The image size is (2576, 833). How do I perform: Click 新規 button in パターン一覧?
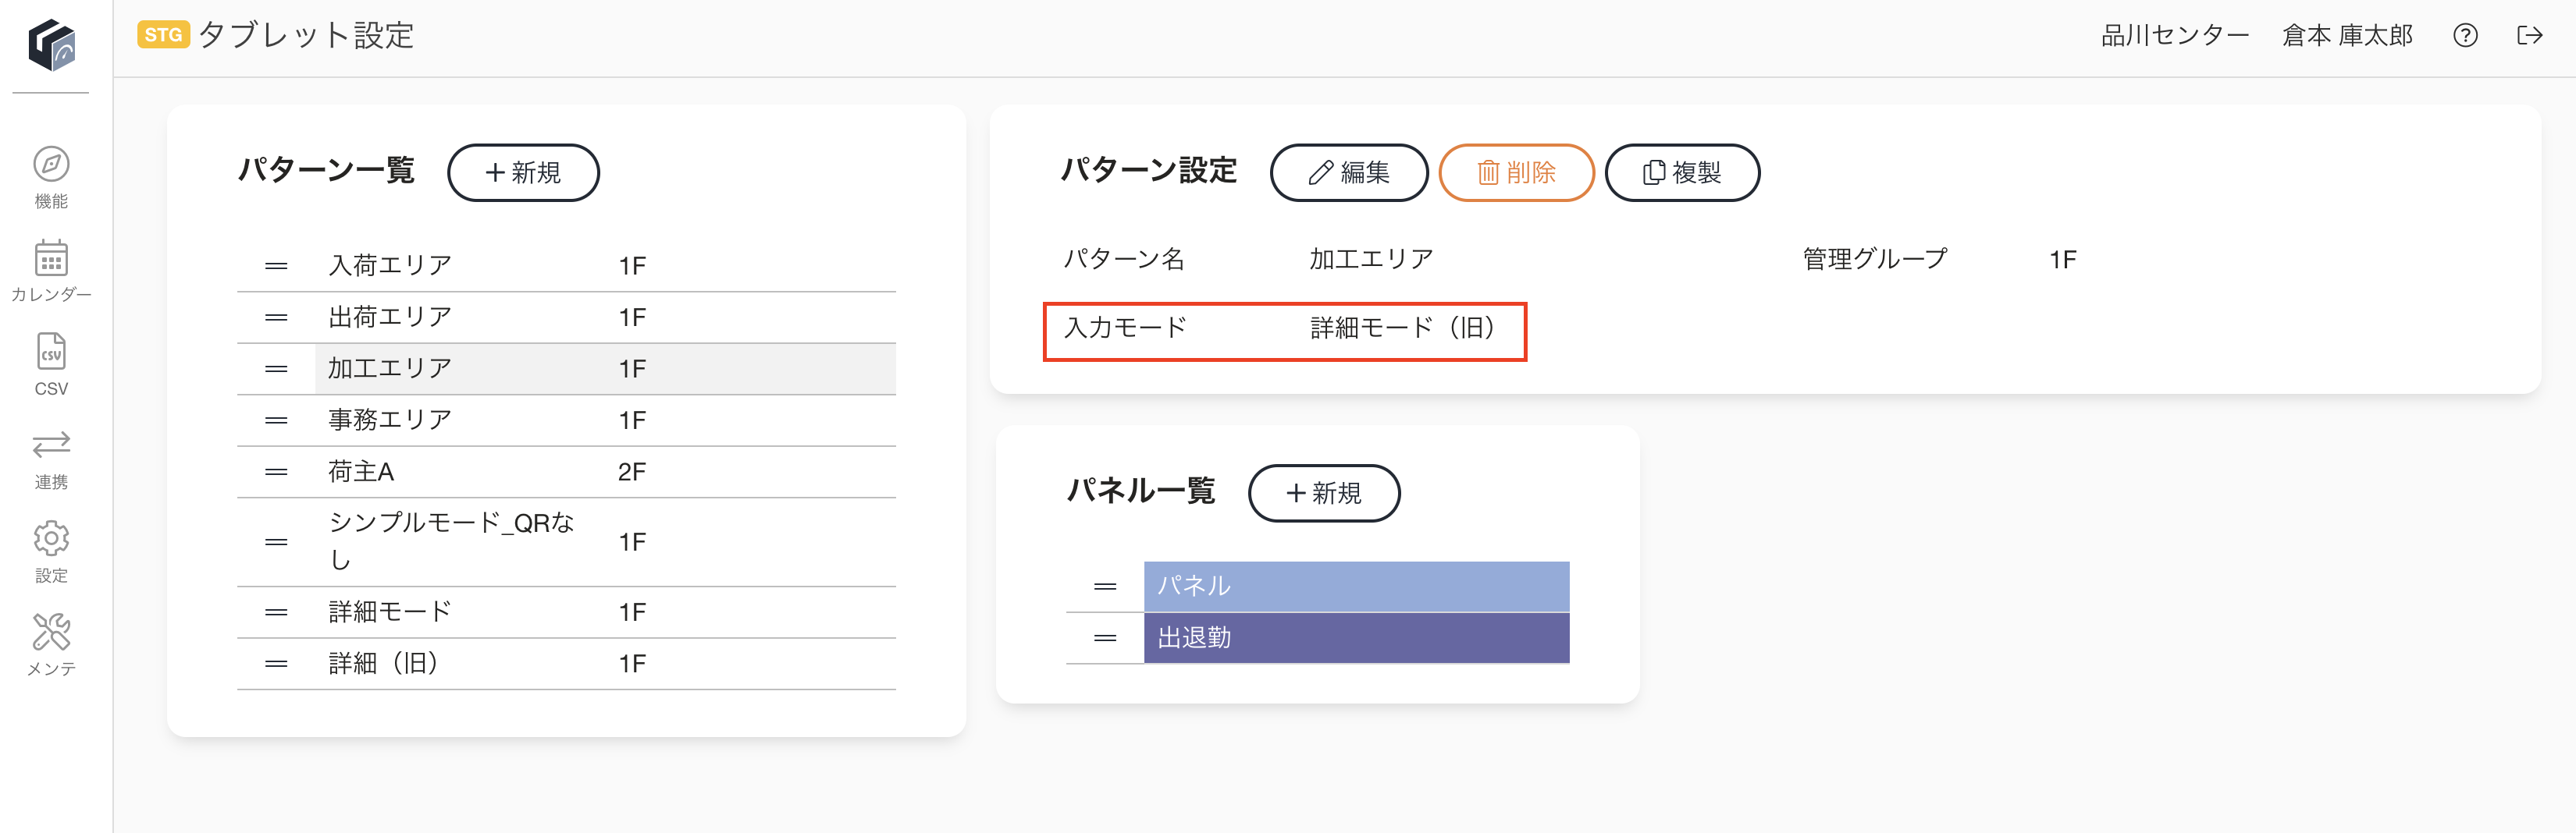523,173
